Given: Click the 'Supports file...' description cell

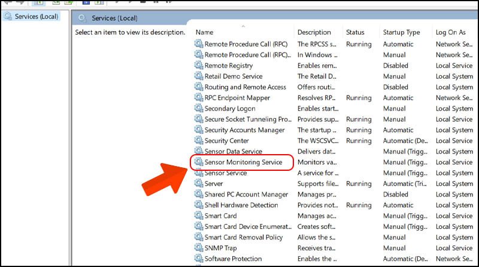Looking at the screenshot, I should 318,183.
